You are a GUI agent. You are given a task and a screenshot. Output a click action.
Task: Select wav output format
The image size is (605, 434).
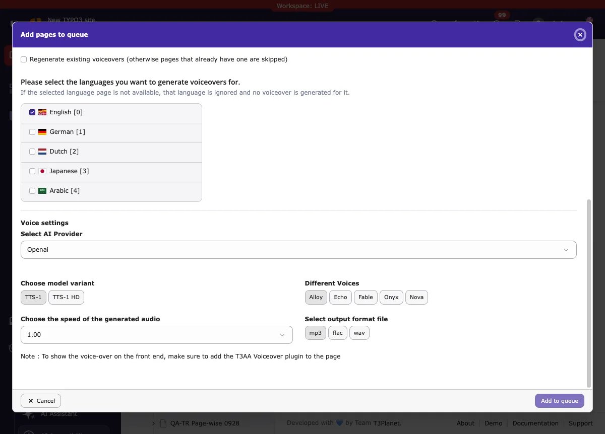(x=359, y=333)
